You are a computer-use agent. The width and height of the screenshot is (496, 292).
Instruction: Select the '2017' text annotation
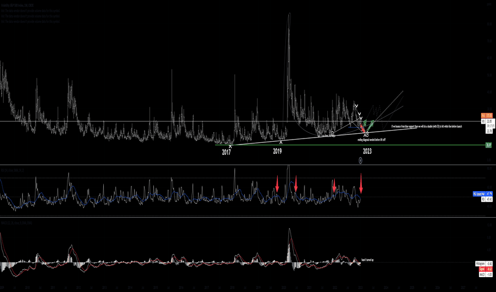point(226,152)
